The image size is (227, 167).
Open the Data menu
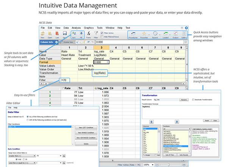(x=66, y=28)
